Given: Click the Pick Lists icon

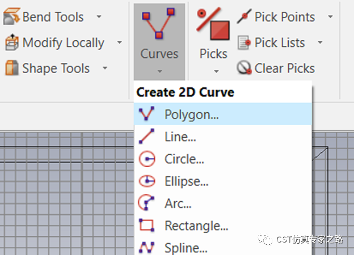Looking at the screenshot, I should point(244,42).
